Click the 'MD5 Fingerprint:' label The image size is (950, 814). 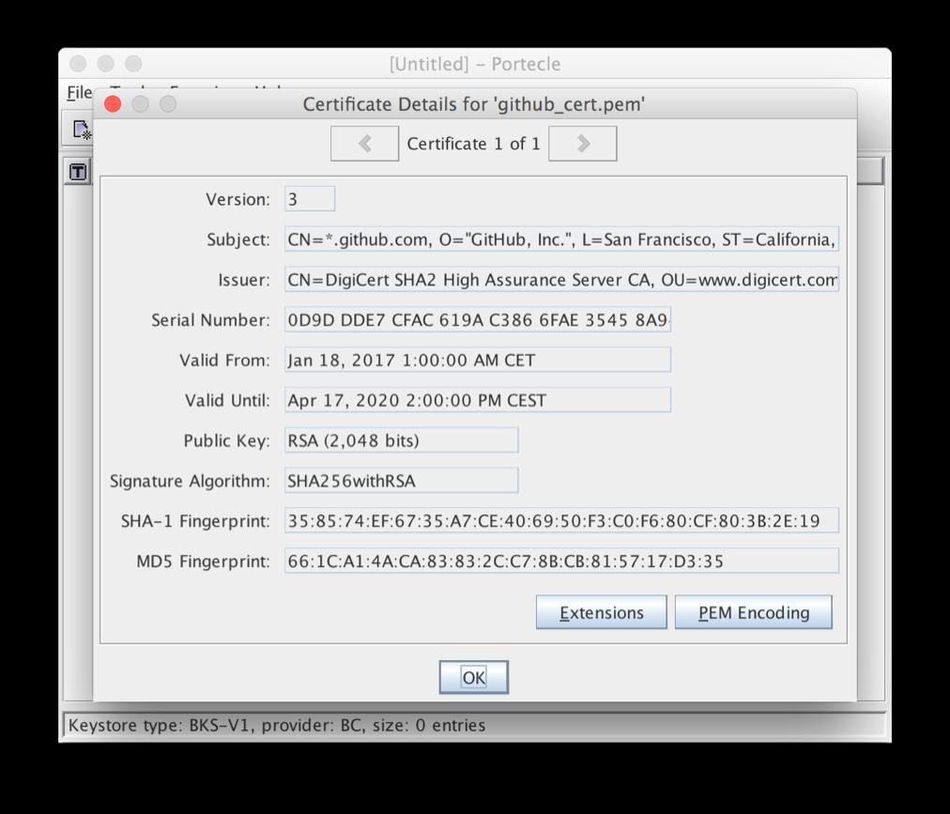pyautogui.click(x=203, y=561)
